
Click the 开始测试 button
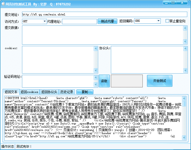[159, 81]
